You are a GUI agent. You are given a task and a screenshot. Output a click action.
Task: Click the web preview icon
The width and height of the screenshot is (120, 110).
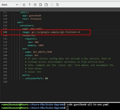57,5
